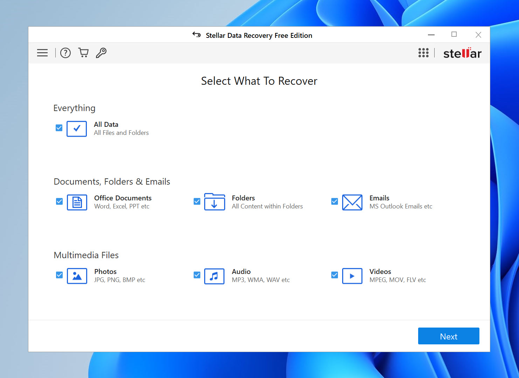Toggle the Folders checkbox
The height and width of the screenshot is (378, 519).
click(x=197, y=201)
